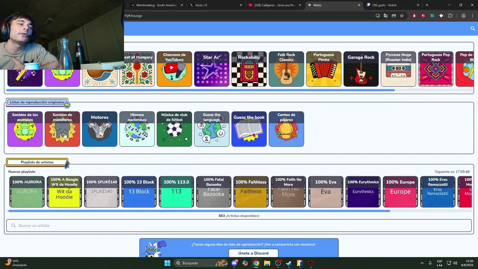478x269 pixels.
Task: Open the Guess the language playlist
Action: tap(212, 129)
